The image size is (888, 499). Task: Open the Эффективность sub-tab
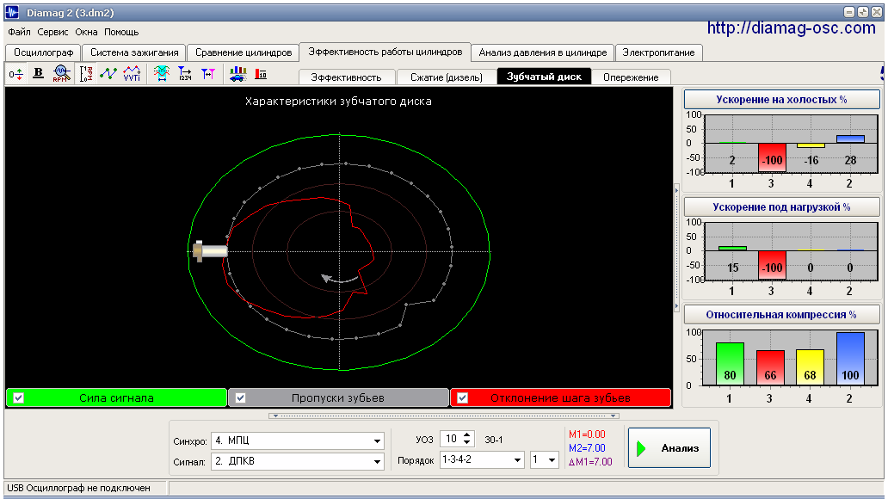[346, 77]
